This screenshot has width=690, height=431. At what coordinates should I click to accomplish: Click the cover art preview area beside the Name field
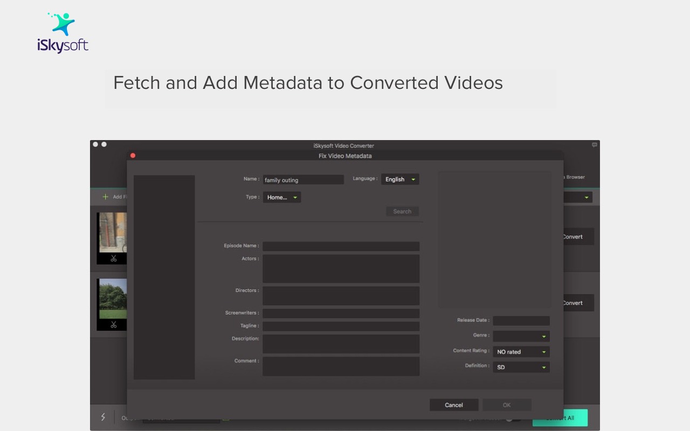point(494,240)
